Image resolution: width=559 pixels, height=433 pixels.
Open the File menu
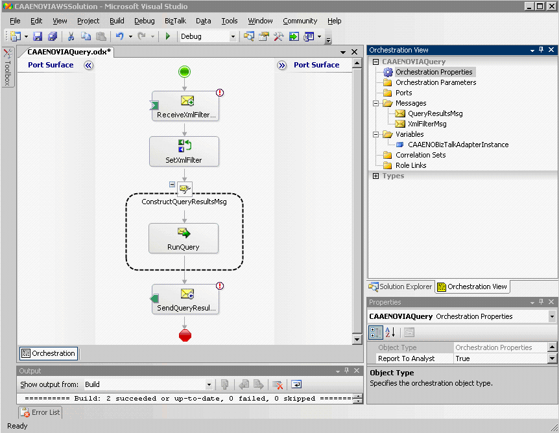click(15, 21)
